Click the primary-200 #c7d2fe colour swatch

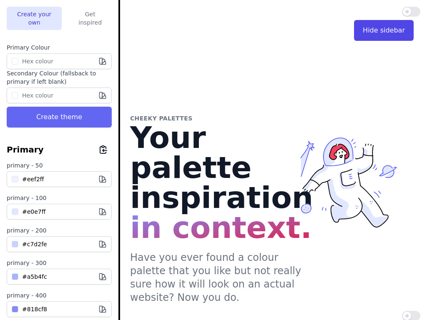pos(15,244)
